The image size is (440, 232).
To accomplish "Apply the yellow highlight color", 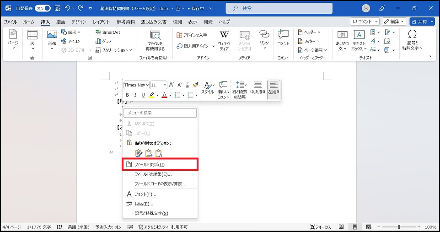I will [x=151, y=95].
